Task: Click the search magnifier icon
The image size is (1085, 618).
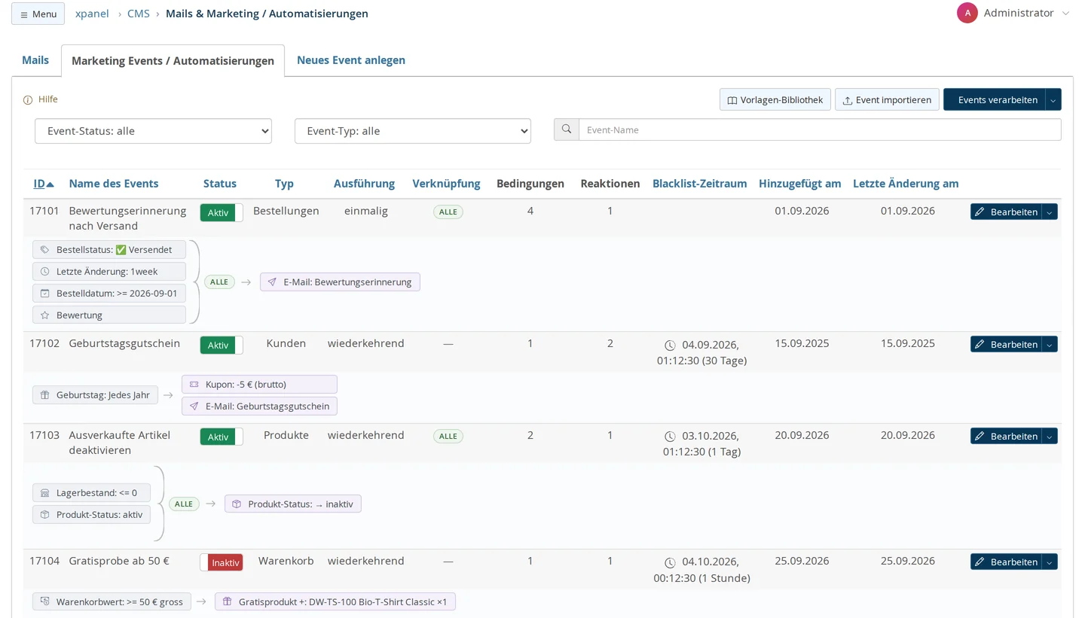Action: (567, 129)
